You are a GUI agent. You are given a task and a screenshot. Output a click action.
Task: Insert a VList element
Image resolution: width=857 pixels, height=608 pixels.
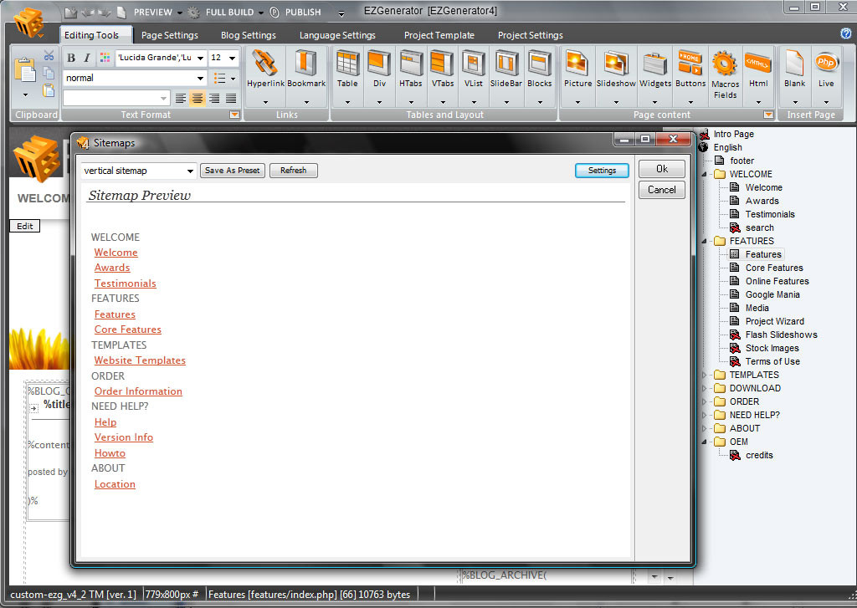[474, 69]
